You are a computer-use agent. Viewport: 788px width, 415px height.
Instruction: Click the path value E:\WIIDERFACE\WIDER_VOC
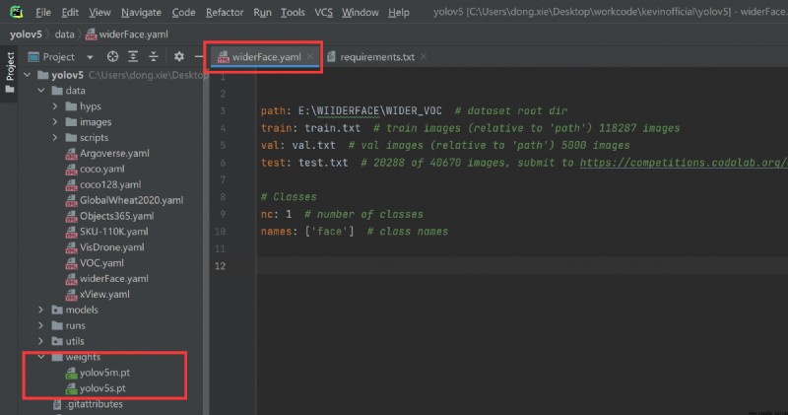click(370, 110)
